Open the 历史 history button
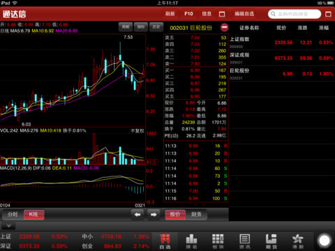This screenshot has height=251, width=335. pos(156,27)
